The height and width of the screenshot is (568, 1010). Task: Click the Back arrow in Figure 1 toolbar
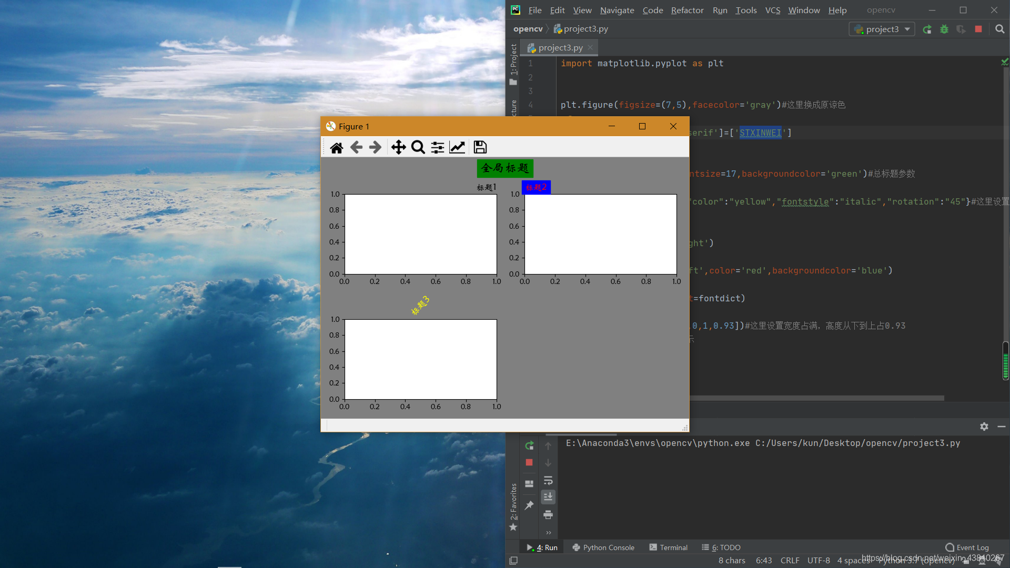coord(356,147)
